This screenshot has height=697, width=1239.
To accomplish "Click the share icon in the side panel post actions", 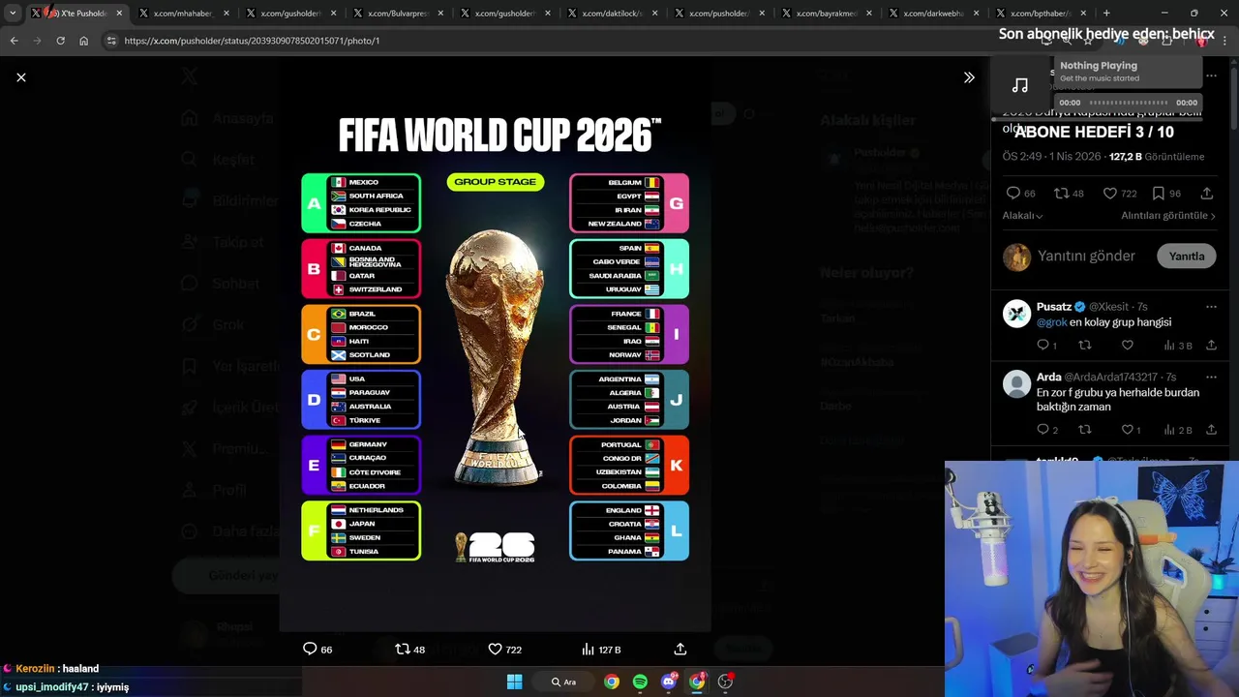I will [x=1207, y=194].
